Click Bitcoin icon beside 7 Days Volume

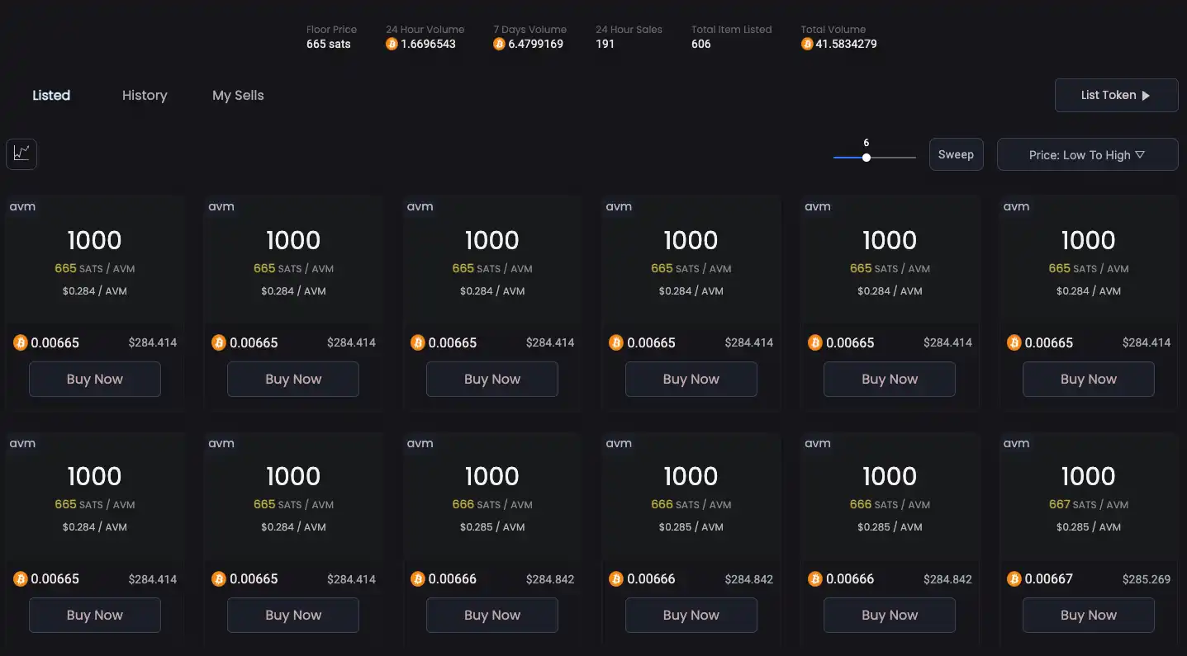point(499,44)
